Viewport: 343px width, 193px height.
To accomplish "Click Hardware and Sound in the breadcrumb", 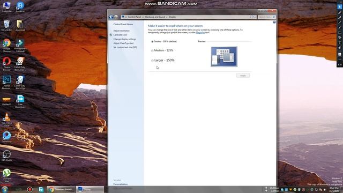I will 155,17.
